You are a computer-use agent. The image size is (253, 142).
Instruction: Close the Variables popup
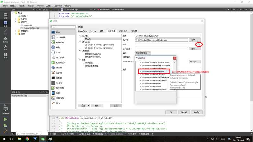[175, 58]
